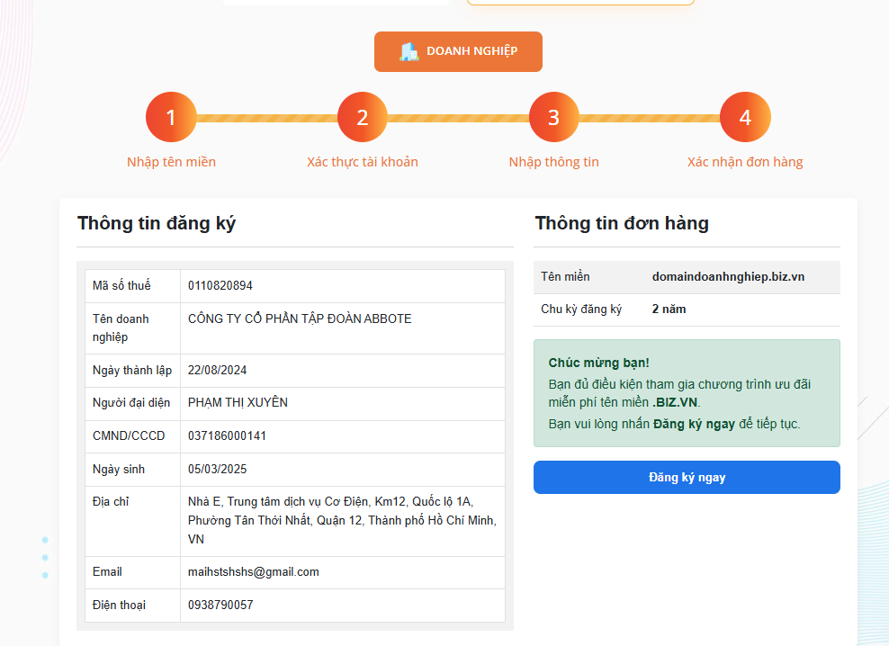Select the orange step circle numbered 1

point(171,116)
